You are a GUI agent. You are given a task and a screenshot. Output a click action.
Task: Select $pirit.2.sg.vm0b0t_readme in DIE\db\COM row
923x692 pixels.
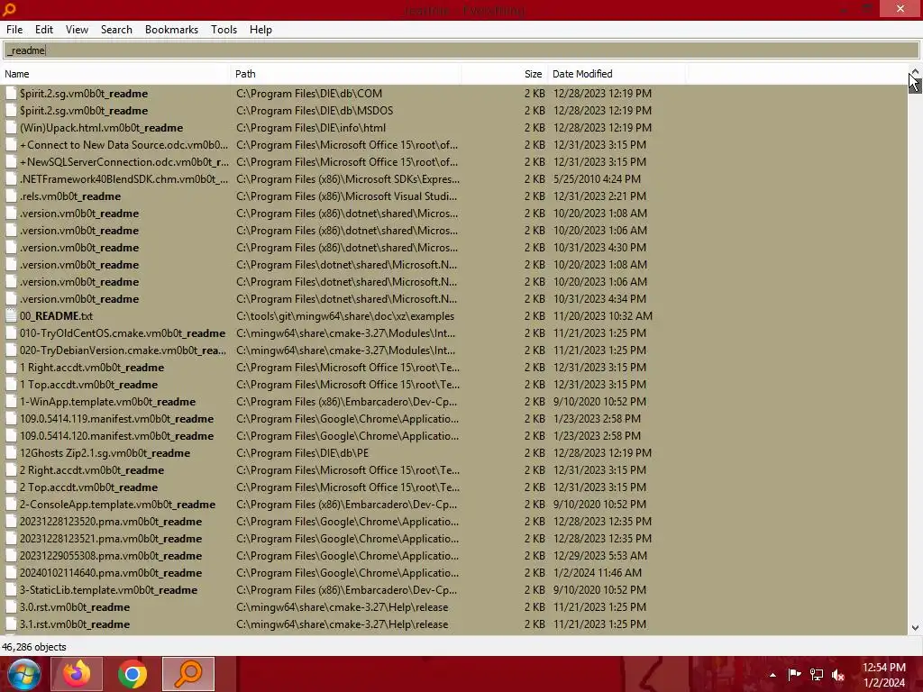point(84,94)
